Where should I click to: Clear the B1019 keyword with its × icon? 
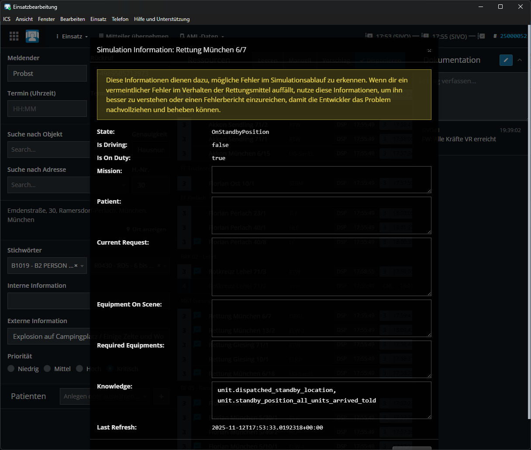coord(76,266)
